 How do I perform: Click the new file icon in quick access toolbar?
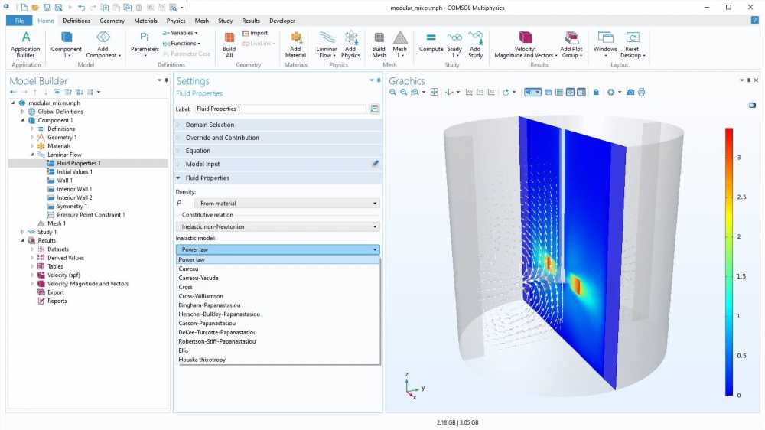[24, 8]
